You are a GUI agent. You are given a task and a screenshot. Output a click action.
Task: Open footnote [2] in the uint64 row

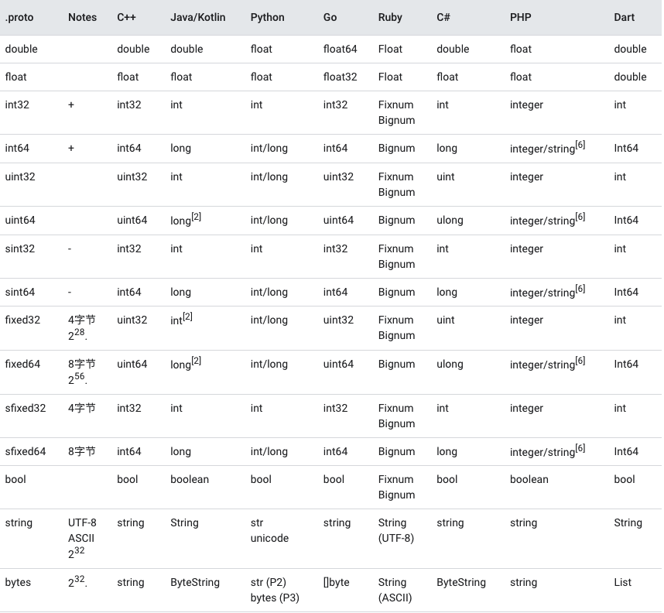pos(196,217)
